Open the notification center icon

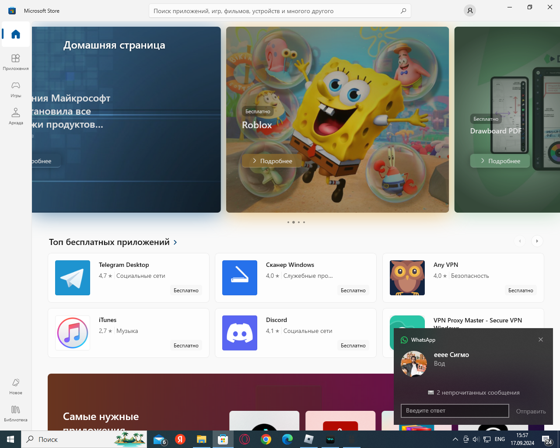click(x=547, y=440)
